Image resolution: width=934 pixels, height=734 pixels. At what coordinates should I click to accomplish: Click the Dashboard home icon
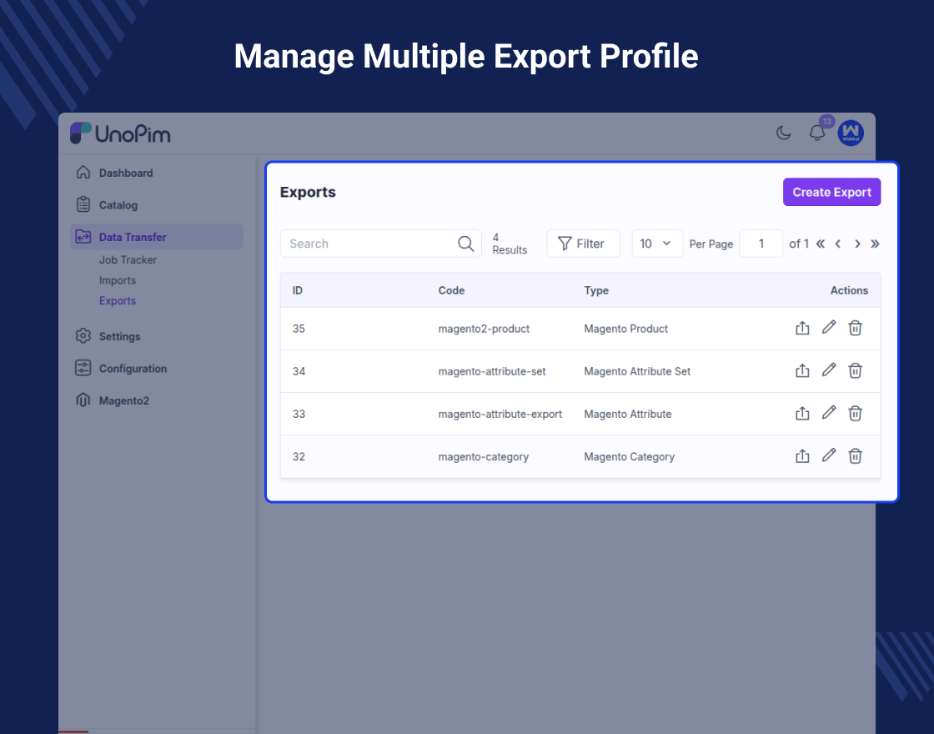tap(83, 172)
